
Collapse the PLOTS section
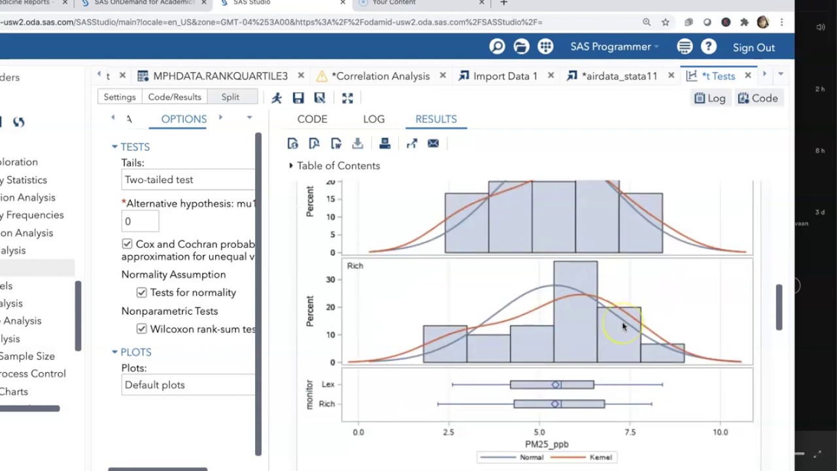114,352
